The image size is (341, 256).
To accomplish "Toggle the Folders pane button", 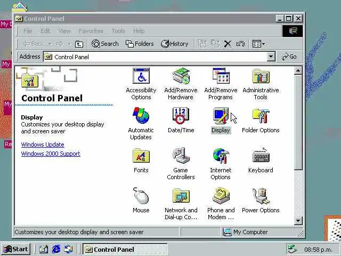I will (140, 44).
